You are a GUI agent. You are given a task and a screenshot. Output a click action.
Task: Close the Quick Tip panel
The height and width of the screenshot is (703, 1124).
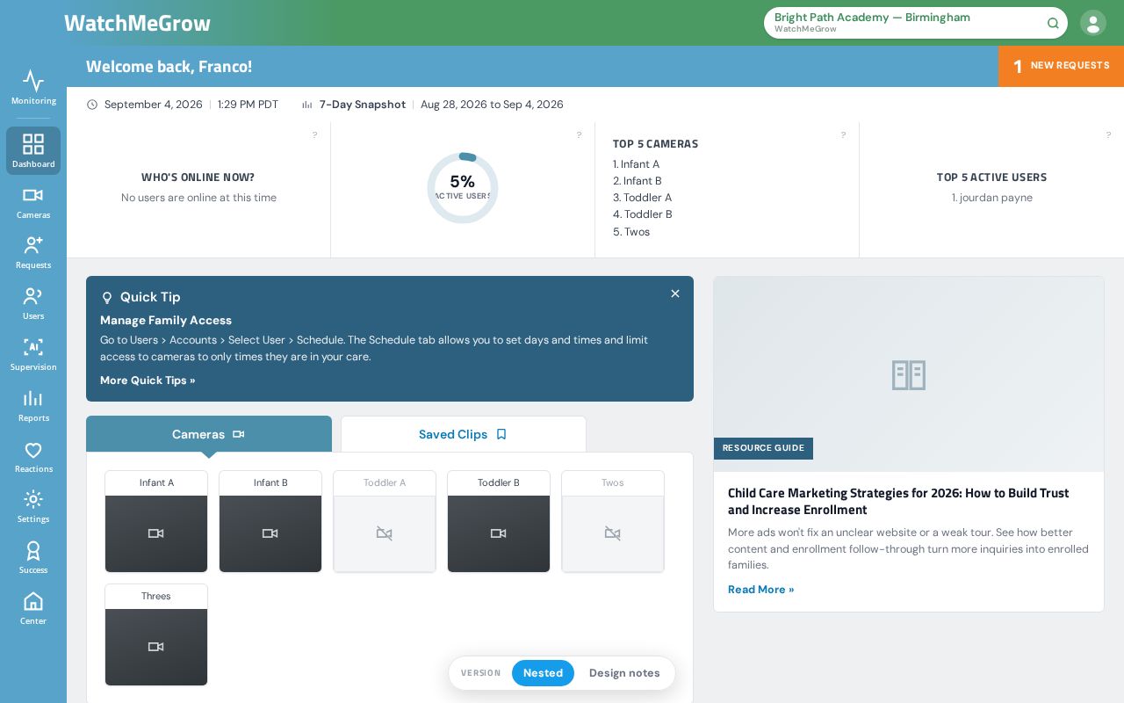click(x=675, y=294)
